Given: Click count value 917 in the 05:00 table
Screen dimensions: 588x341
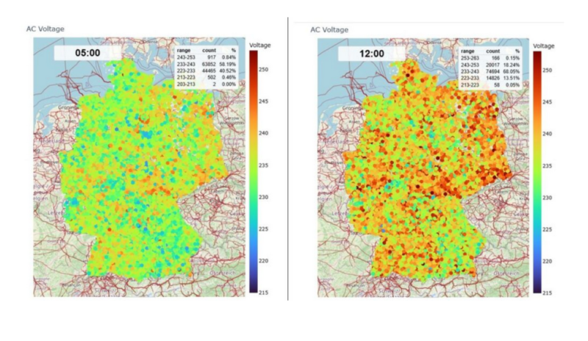Looking at the screenshot, I should [212, 57].
